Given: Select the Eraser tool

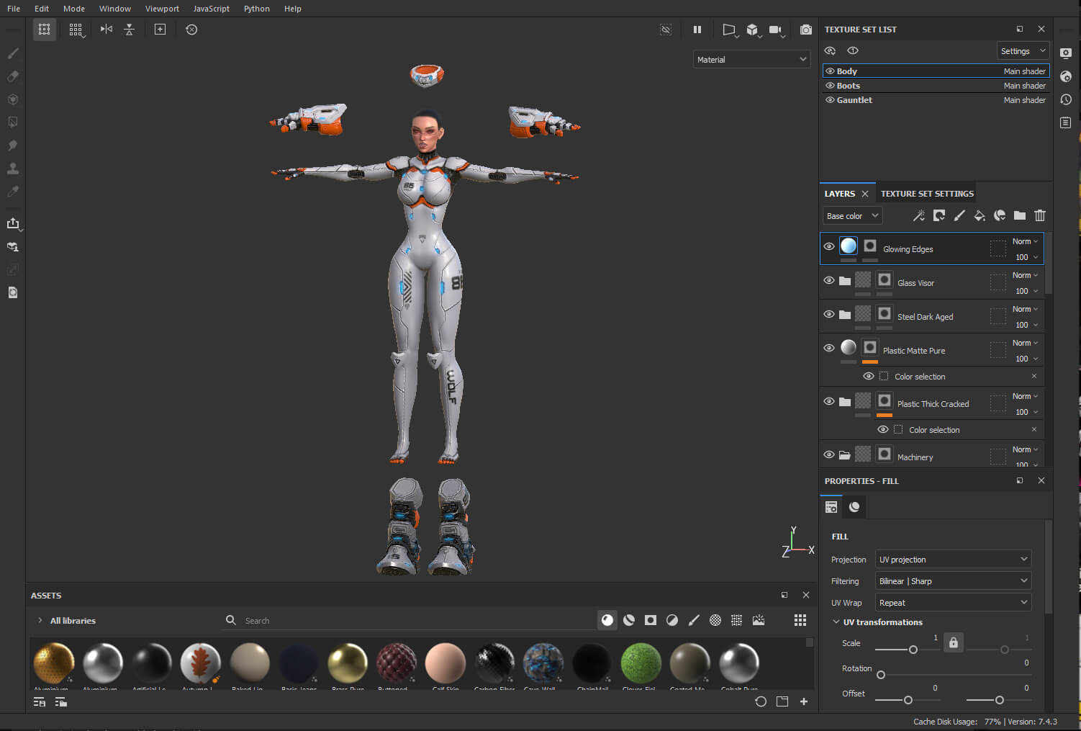Looking at the screenshot, I should [x=13, y=76].
